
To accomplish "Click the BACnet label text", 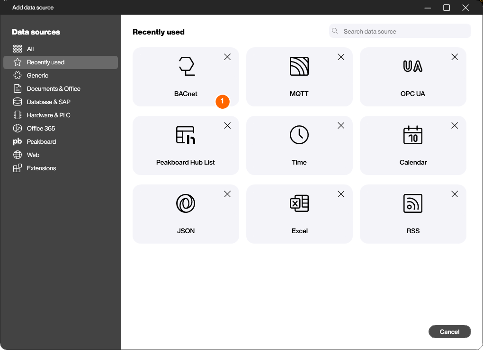I will [x=186, y=94].
